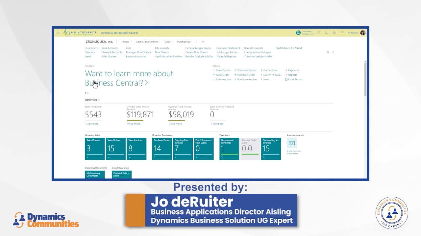Open the Sales dropdown menu
The width and height of the screenshot is (421, 236).
tap(168, 42)
